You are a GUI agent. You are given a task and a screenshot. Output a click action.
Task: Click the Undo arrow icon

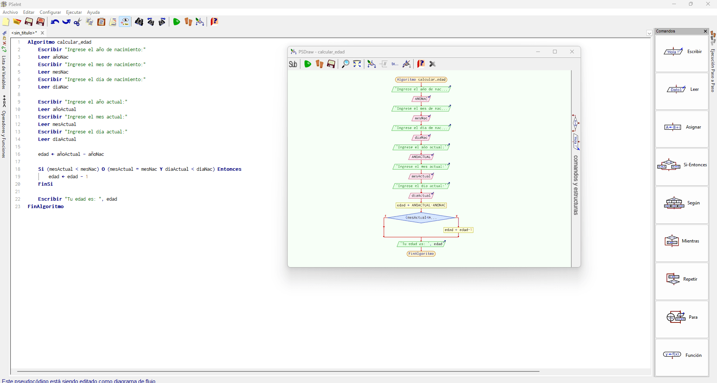coord(55,22)
